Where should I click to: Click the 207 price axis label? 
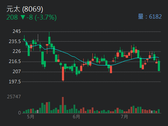[x=16, y=71]
